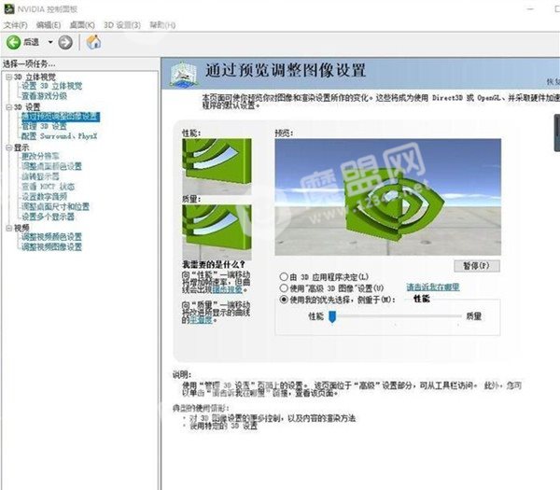Select 由 3D 应用程序决定 radio button

(x=284, y=277)
